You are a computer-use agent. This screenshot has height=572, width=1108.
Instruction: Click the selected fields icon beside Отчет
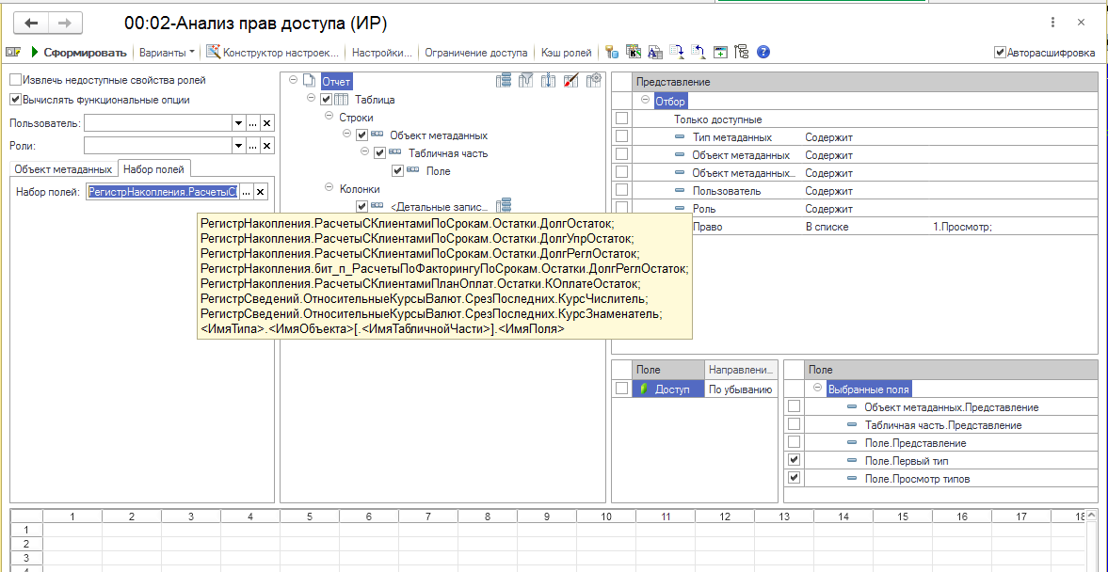[x=505, y=81]
